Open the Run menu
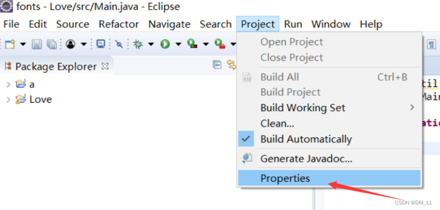The width and height of the screenshot is (440, 210). pyautogui.click(x=293, y=24)
